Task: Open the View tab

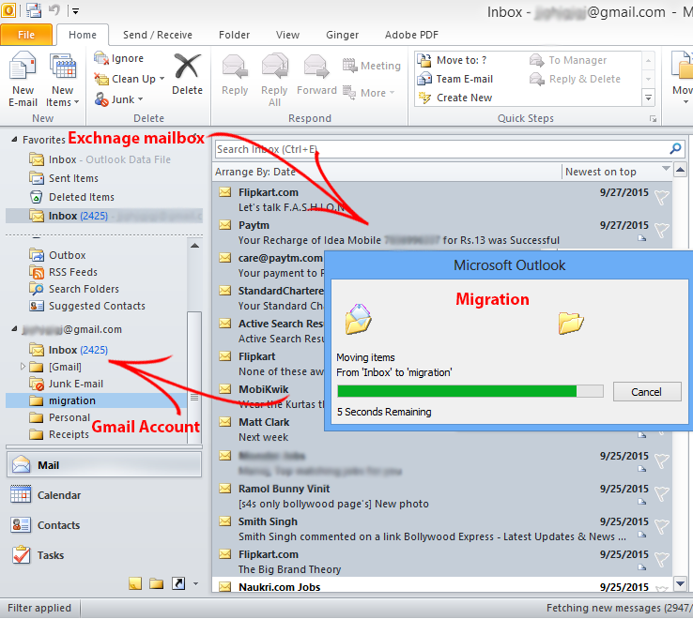Action: tap(287, 35)
